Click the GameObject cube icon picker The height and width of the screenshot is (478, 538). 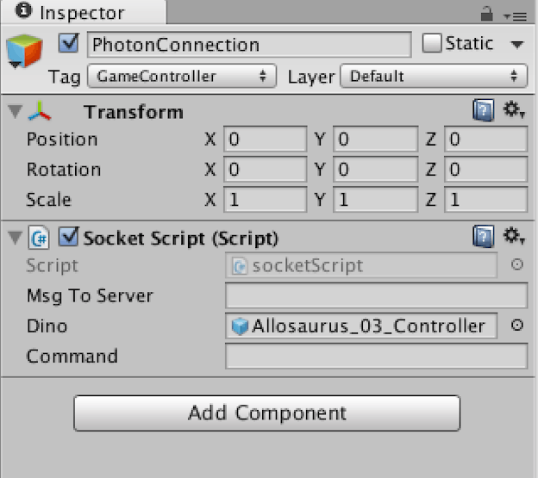[24, 51]
